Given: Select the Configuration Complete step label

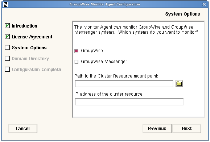Looking at the screenshot, I should [x=36, y=70].
